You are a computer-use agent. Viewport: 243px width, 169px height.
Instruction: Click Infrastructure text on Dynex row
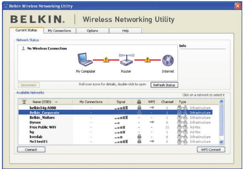tap(200, 122)
